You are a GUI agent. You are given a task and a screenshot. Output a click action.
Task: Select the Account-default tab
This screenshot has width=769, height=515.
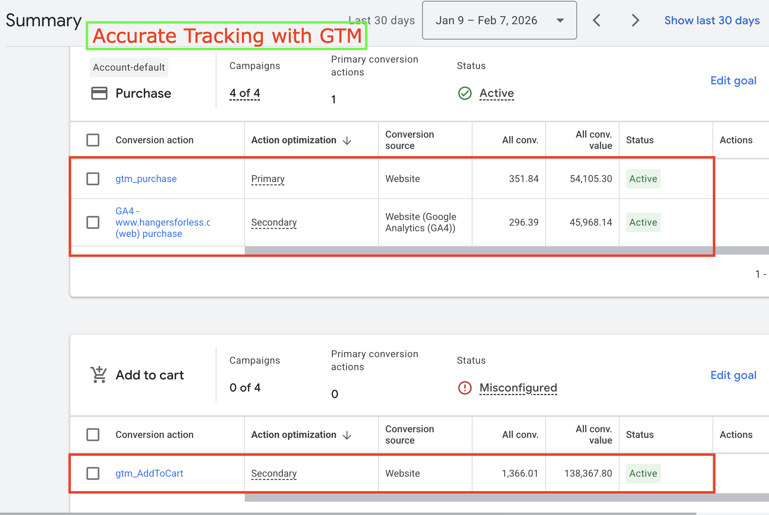(129, 67)
